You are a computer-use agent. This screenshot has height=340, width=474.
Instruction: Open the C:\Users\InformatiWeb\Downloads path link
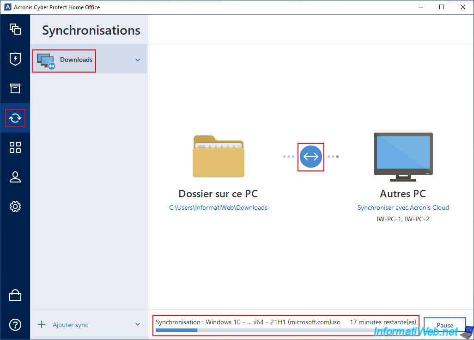(x=218, y=208)
